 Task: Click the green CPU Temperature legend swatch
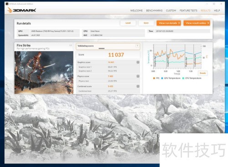click(183, 78)
